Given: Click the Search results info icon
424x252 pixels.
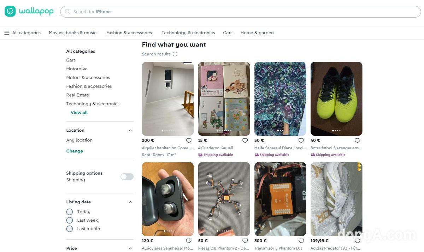Looking at the screenshot, I should pyautogui.click(x=175, y=54).
